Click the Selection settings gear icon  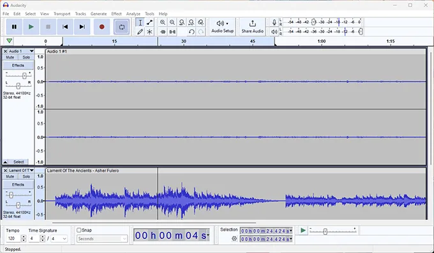click(x=234, y=238)
